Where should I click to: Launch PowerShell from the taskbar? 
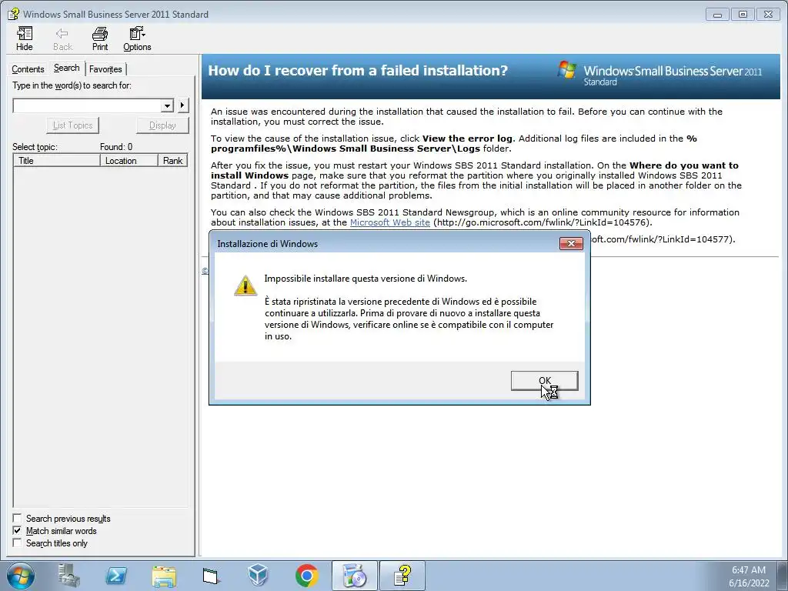(x=116, y=576)
